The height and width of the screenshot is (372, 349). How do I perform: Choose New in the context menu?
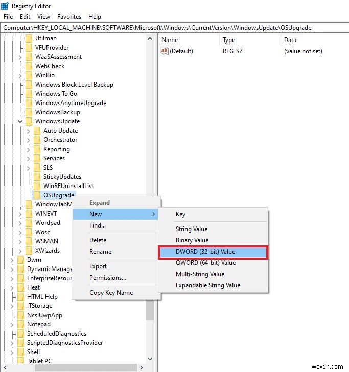pos(115,214)
